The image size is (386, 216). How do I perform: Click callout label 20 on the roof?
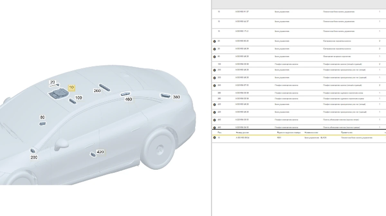[52, 83]
